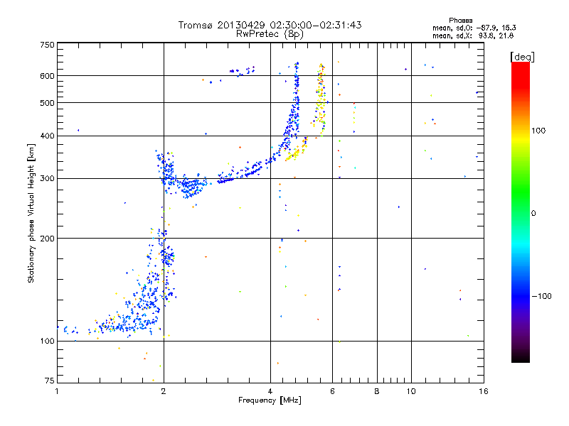Image resolution: width=569 pixels, height=426 pixels.
Task: Click the x-axis tick label '4'
Action: pyautogui.click(x=270, y=391)
